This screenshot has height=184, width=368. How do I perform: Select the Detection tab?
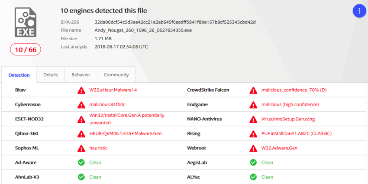tap(19, 75)
